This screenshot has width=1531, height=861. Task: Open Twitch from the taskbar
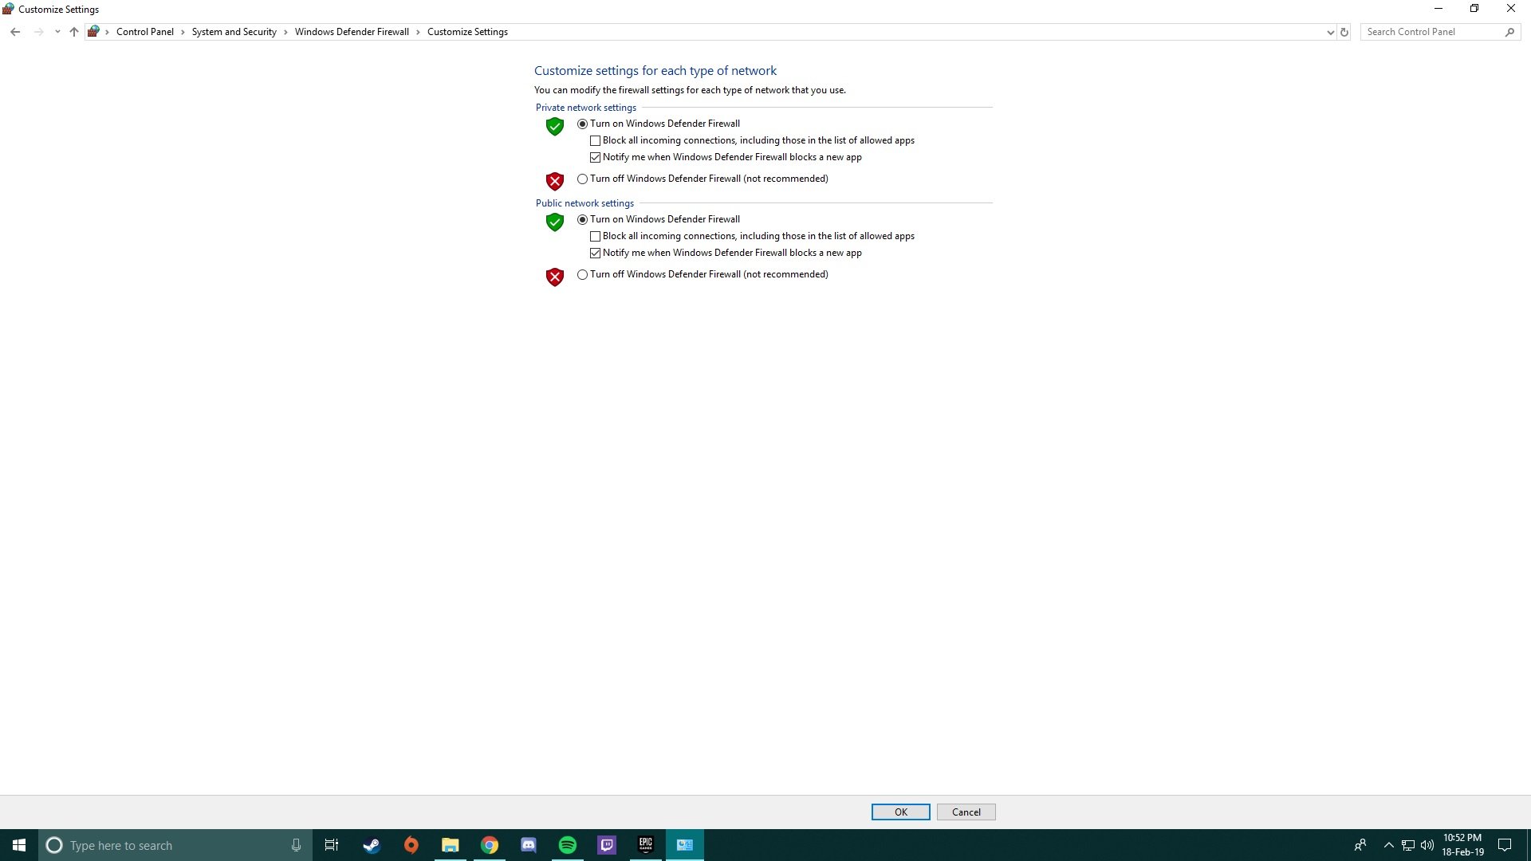pyautogui.click(x=606, y=845)
